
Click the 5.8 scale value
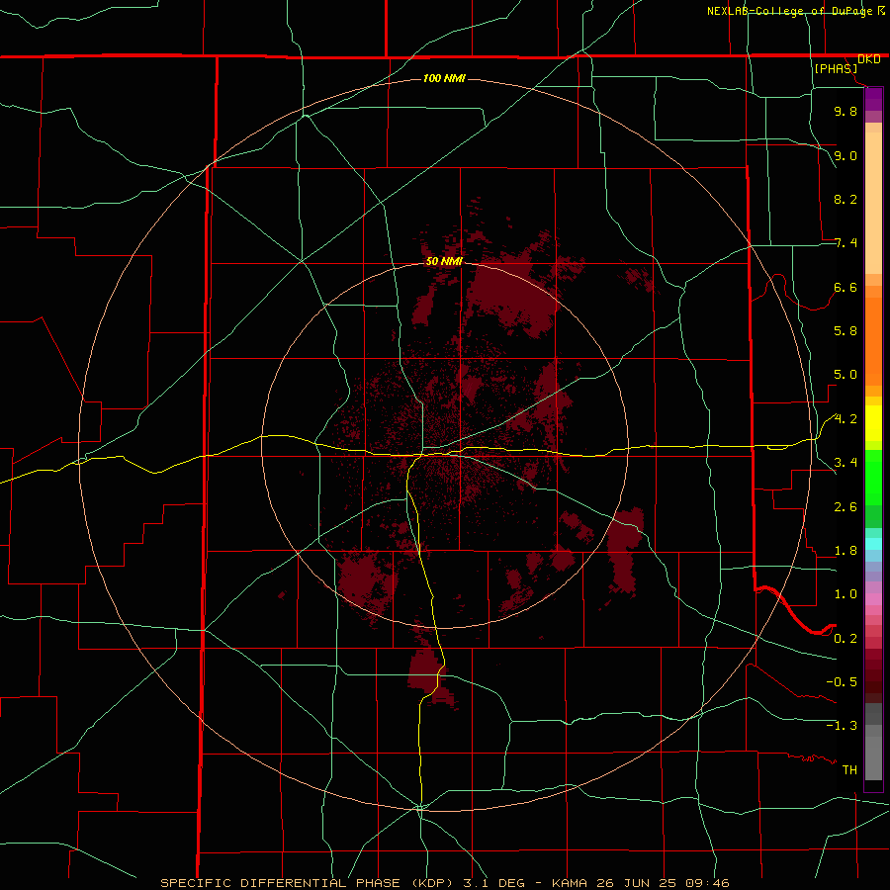coord(845,331)
